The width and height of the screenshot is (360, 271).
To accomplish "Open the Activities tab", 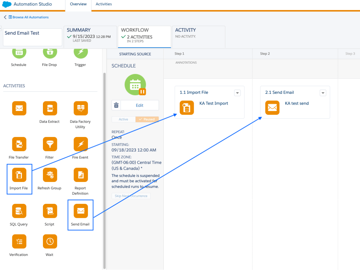I will pos(104,4).
